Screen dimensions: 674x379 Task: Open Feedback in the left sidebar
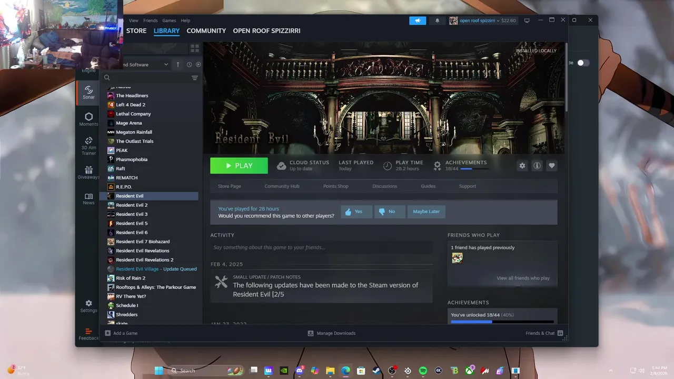[x=88, y=334]
